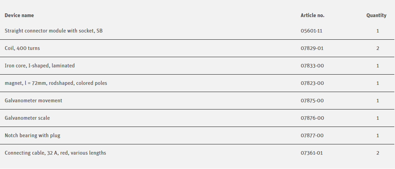Open Notch bearing with plug item
The image size is (395, 169).
[x=32, y=135]
